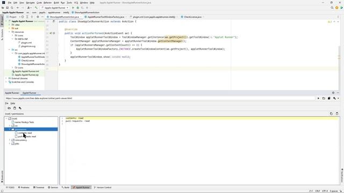Open Project panel options gear icon
This screenshot has width=344, height=193.
point(38,17)
